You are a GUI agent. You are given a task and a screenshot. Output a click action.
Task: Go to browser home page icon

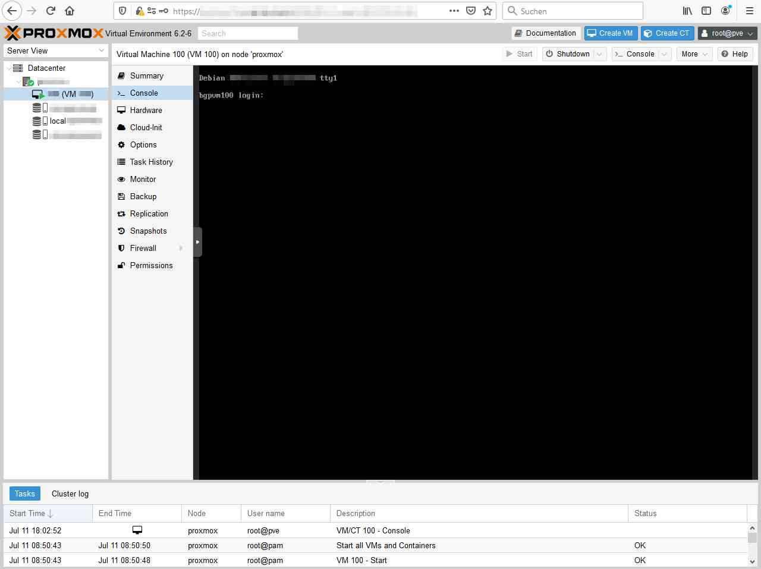70,11
